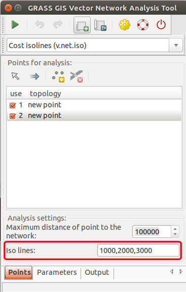
Task: Undo the last analysis step
Action: click(40, 24)
